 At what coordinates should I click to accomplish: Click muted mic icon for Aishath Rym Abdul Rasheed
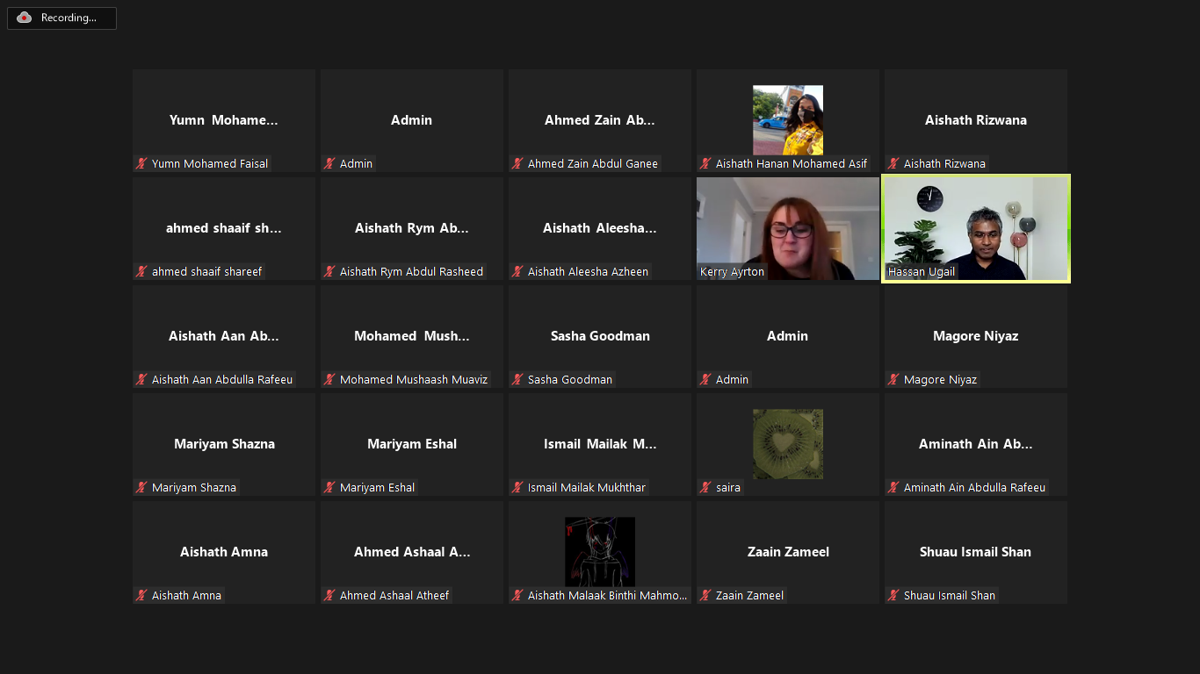tap(329, 271)
